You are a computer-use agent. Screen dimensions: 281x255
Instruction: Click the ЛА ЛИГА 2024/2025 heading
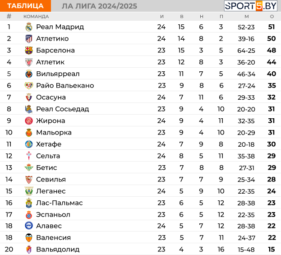pos(100,6)
